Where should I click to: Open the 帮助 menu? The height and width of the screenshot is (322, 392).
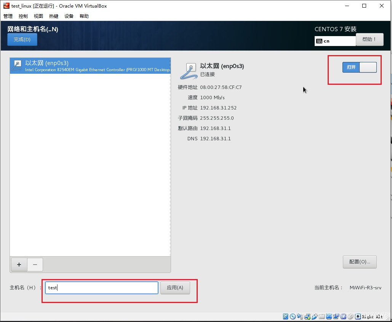84,16
